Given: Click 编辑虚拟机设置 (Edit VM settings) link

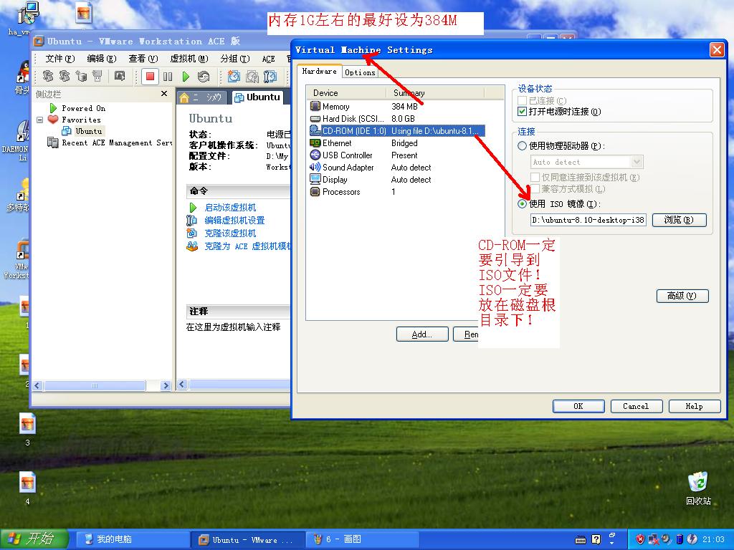Looking at the screenshot, I should [x=234, y=221].
